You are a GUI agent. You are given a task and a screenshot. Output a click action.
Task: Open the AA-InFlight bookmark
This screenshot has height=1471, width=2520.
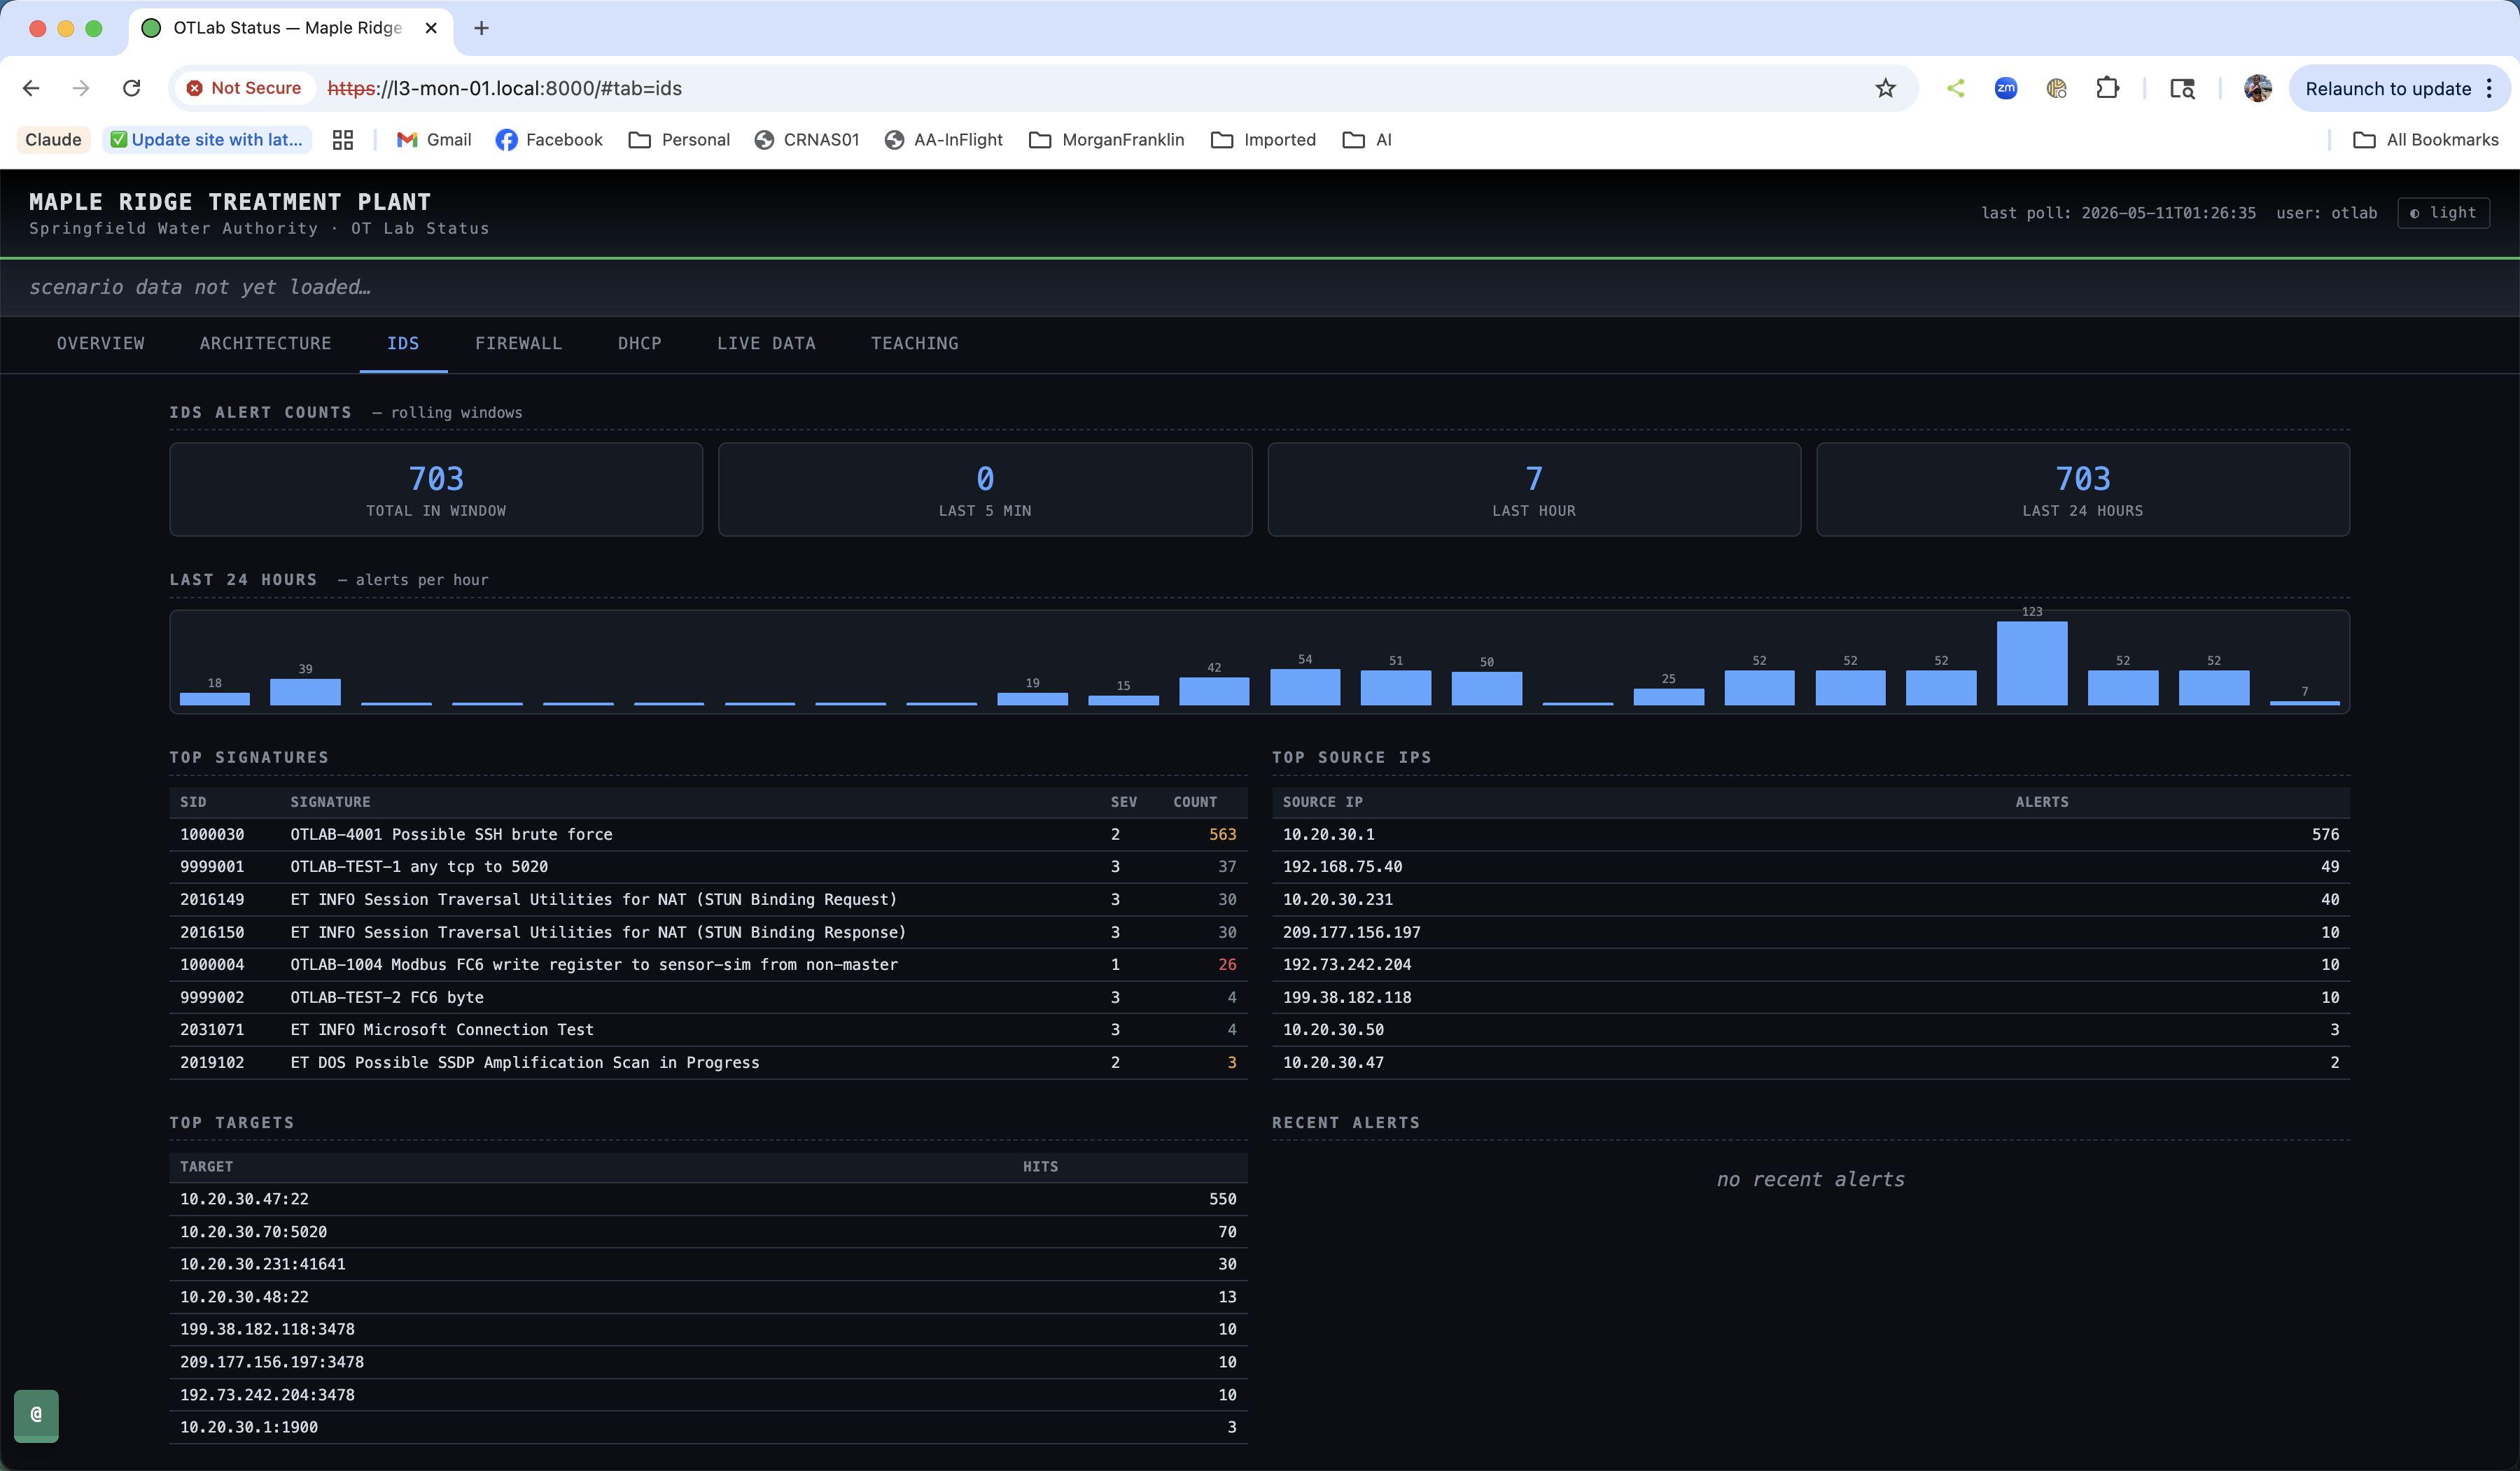[943, 140]
